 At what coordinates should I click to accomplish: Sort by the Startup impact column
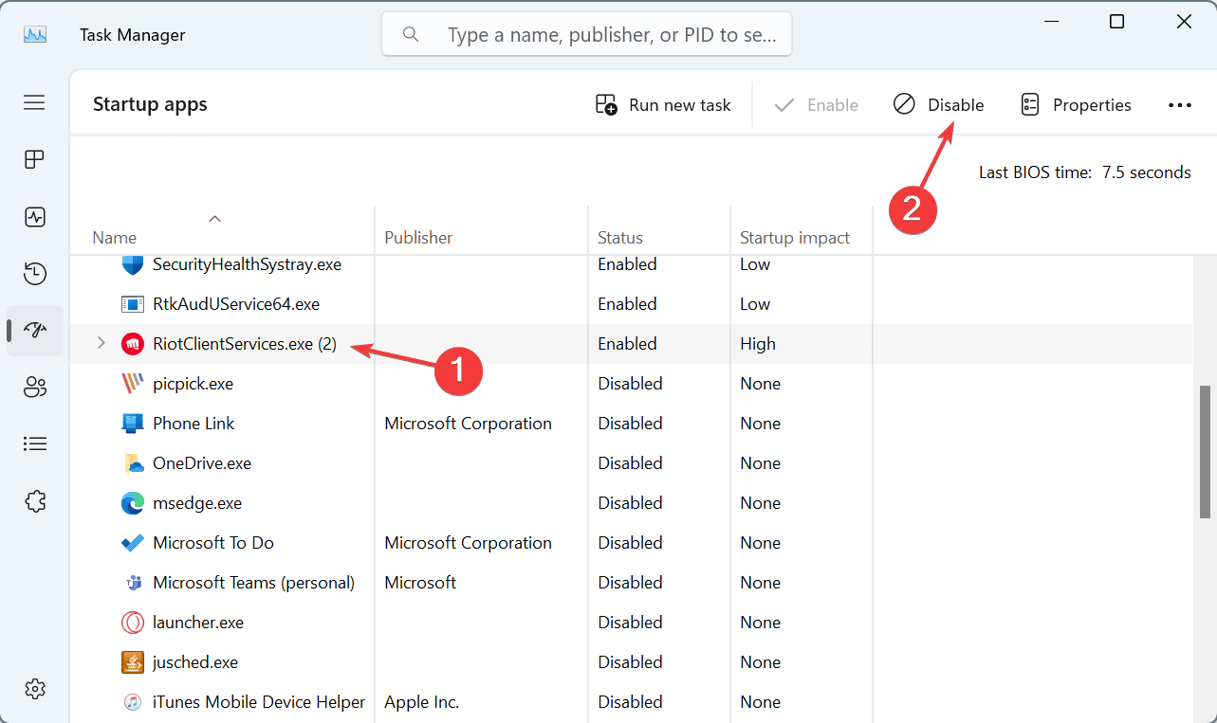(x=795, y=238)
